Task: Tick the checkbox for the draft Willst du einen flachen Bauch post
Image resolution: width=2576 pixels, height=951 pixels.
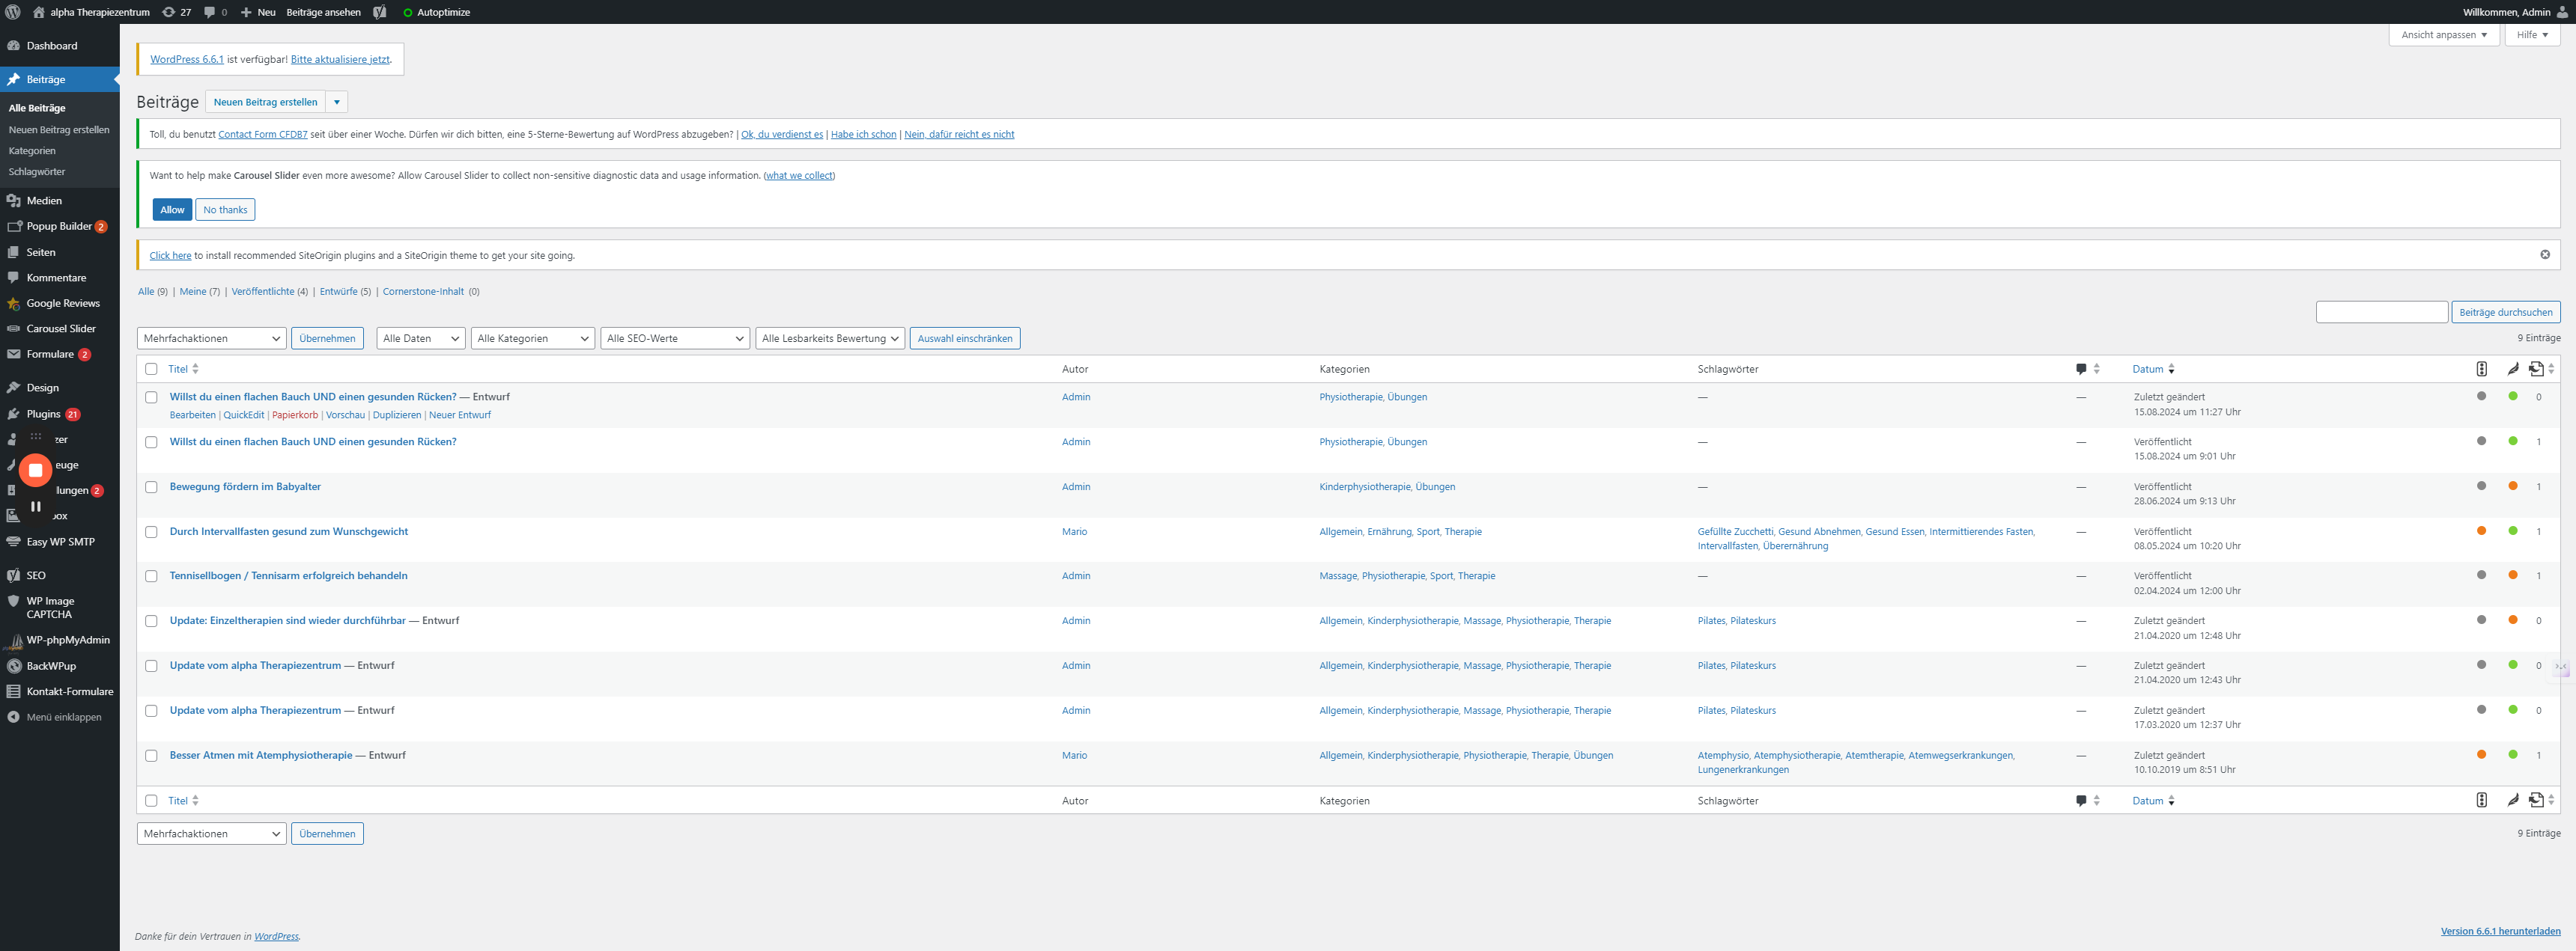Action: (x=151, y=397)
